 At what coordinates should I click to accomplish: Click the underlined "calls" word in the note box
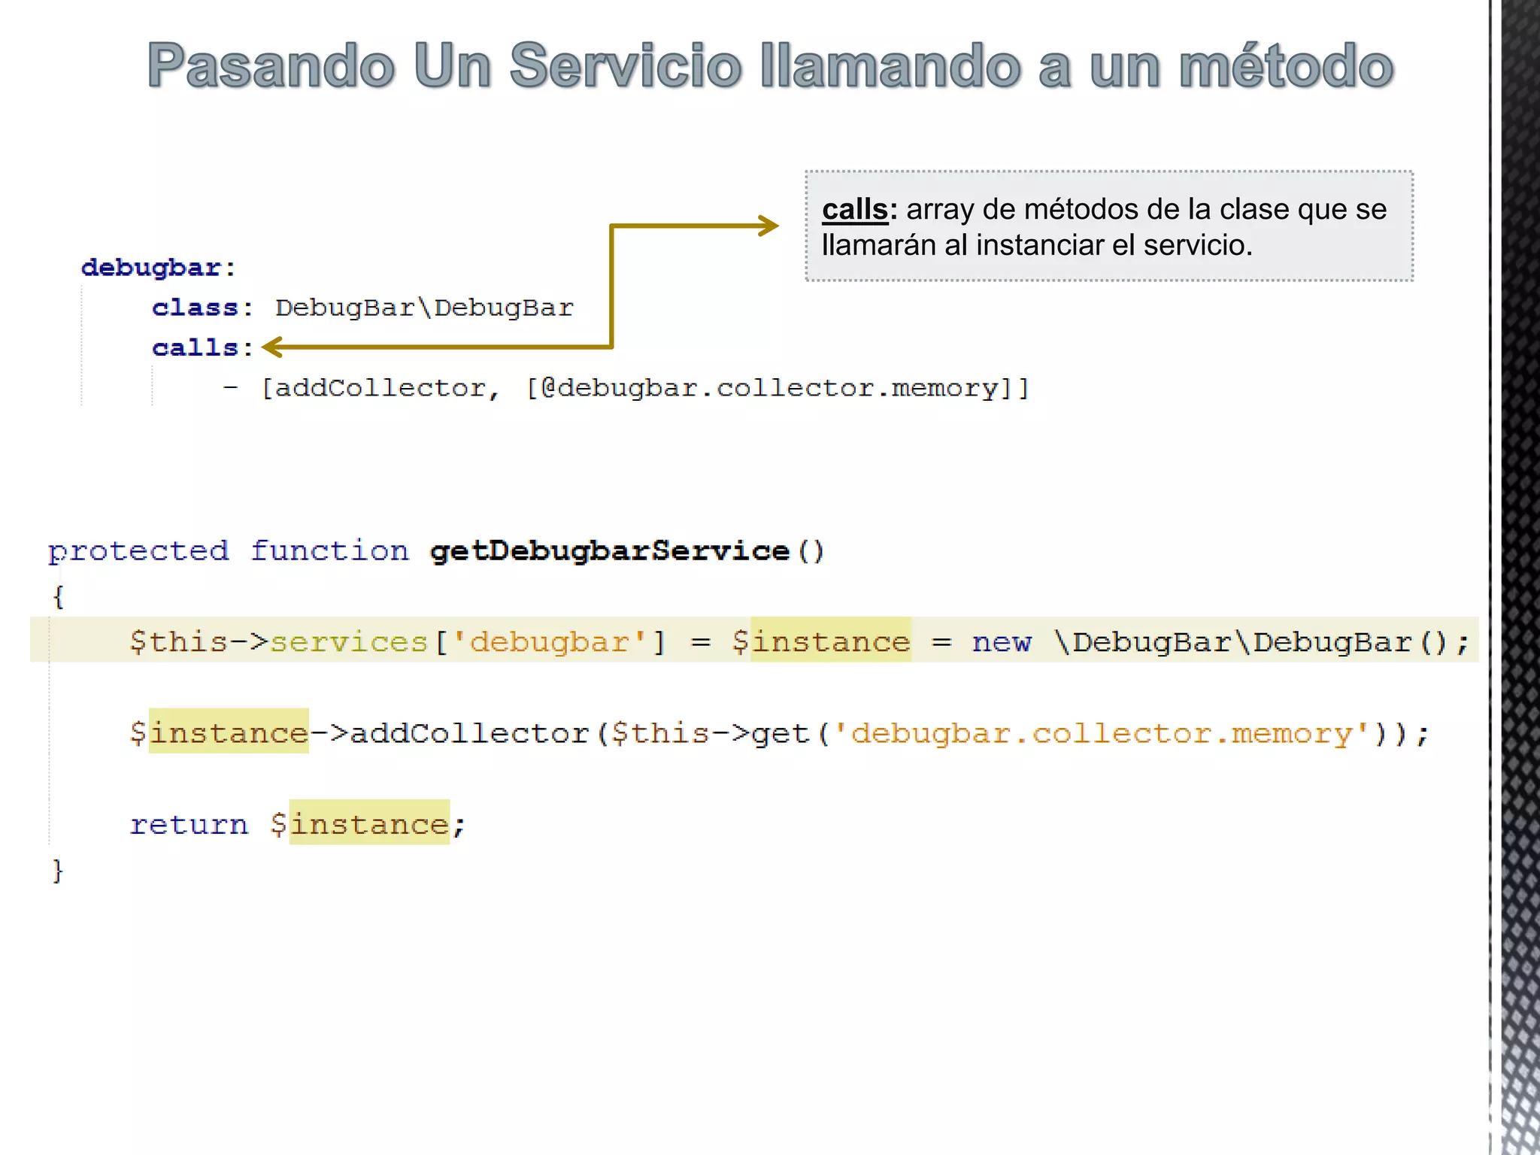point(855,209)
